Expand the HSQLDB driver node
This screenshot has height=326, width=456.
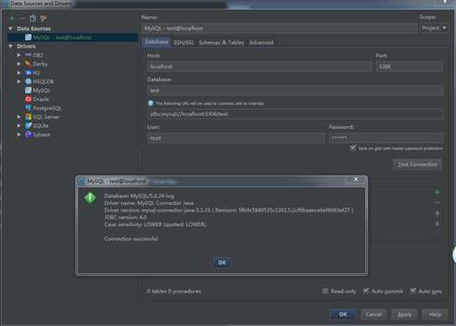[x=19, y=81]
